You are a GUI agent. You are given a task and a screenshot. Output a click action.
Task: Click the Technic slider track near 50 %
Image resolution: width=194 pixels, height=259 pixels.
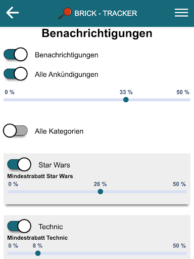click(x=184, y=253)
